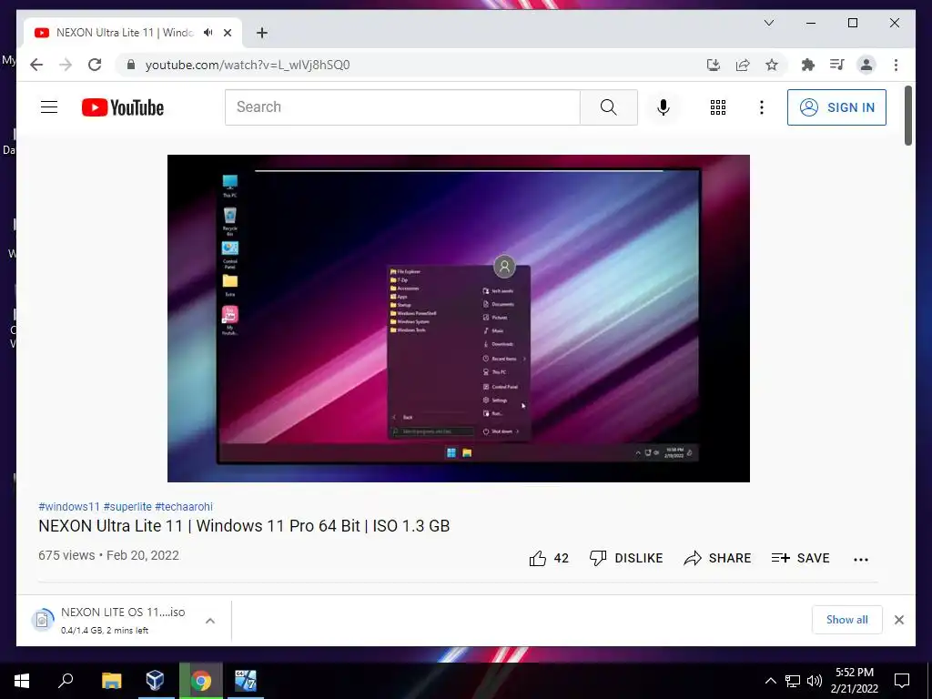Screen dimensions: 932x699
Task: Open the YouTube apps grid
Action: point(718,107)
